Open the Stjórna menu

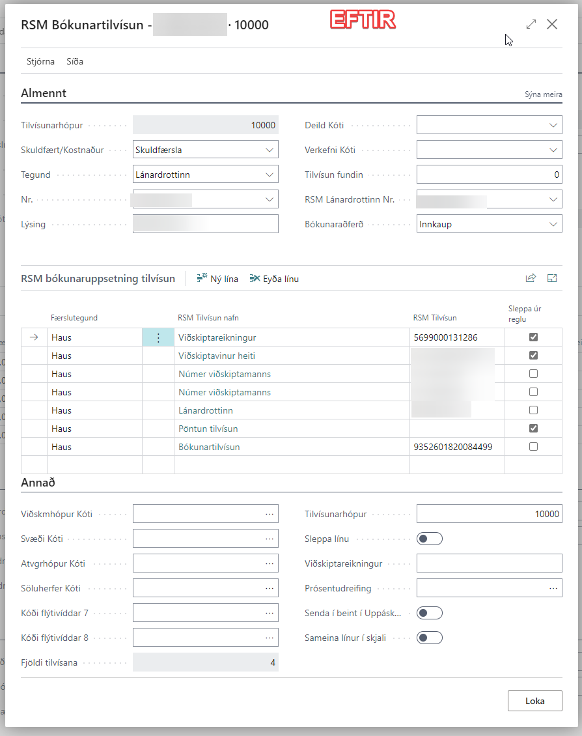click(40, 62)
